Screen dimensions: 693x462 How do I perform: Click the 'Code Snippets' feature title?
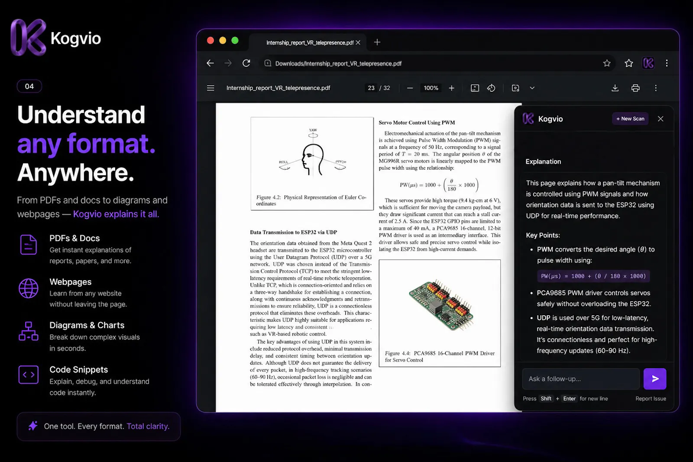click(x=79, y=369)
